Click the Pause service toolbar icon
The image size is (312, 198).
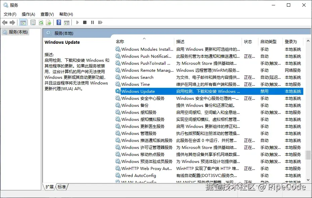92,22
